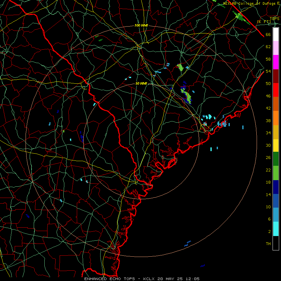Click the "18" legend value
This screenshot has height=281, width=281.
[268, 182]
